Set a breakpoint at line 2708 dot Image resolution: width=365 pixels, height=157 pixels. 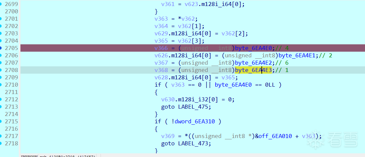coord(1,70)
